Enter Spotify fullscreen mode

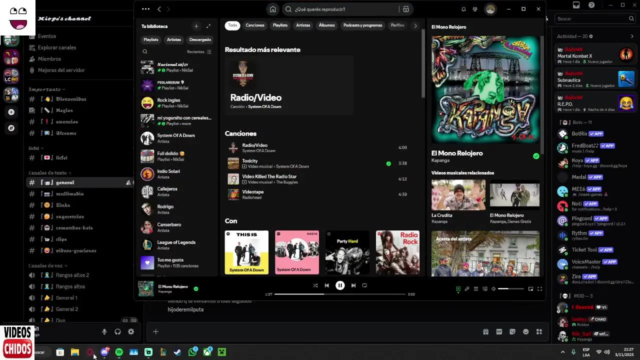539,288
